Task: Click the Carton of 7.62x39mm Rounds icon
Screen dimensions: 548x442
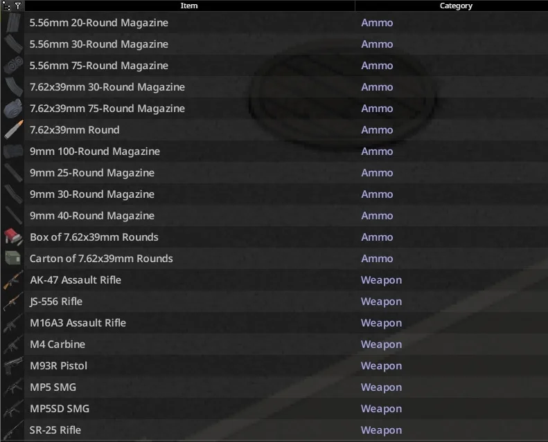Action: point(13,259)
